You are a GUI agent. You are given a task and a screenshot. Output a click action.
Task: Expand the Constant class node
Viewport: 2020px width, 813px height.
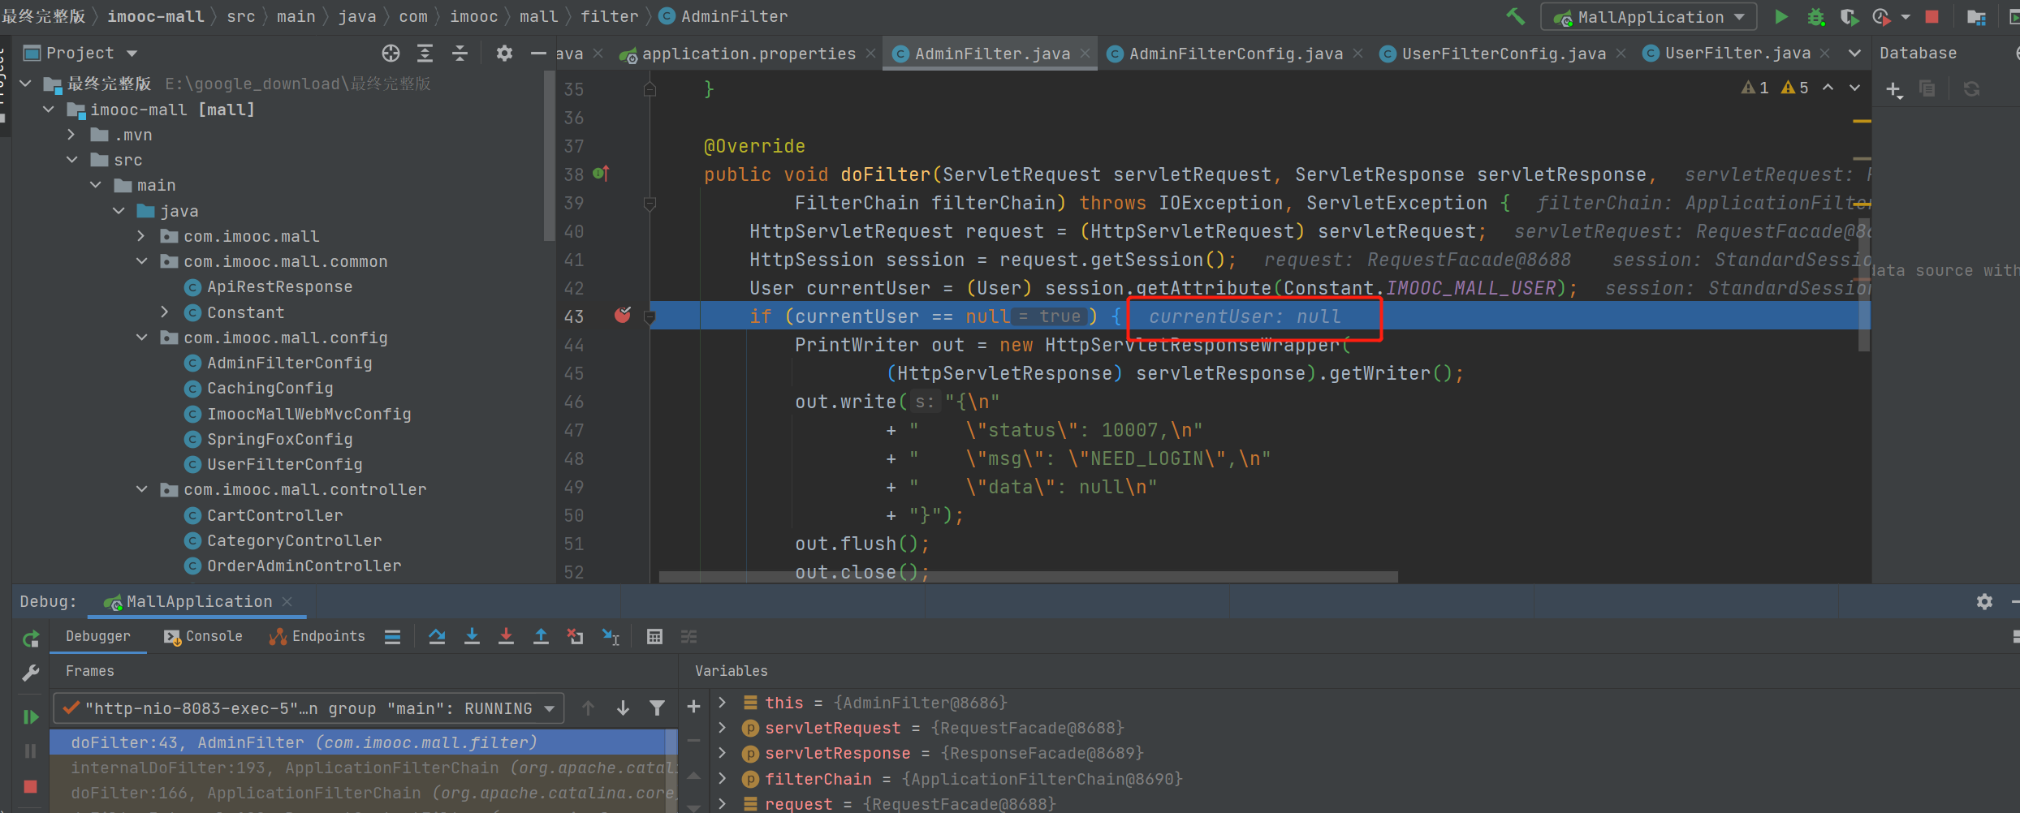pos(165,312)
